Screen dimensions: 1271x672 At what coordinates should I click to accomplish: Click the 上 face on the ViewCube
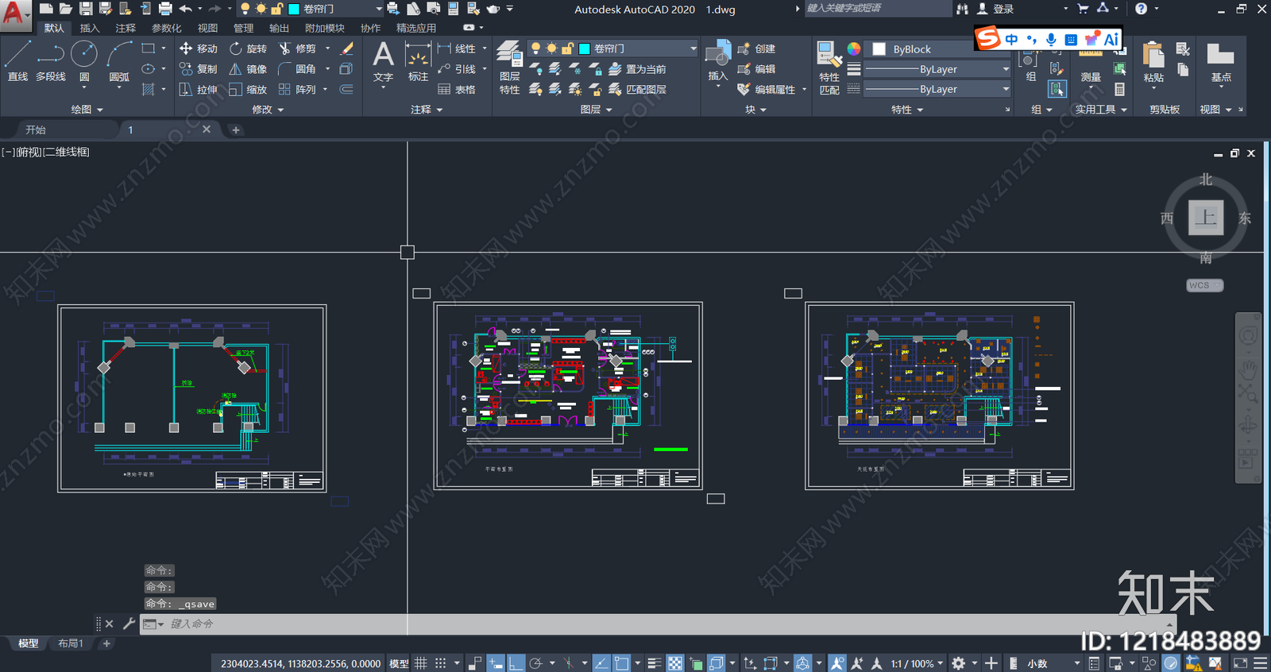[1206, 217]
